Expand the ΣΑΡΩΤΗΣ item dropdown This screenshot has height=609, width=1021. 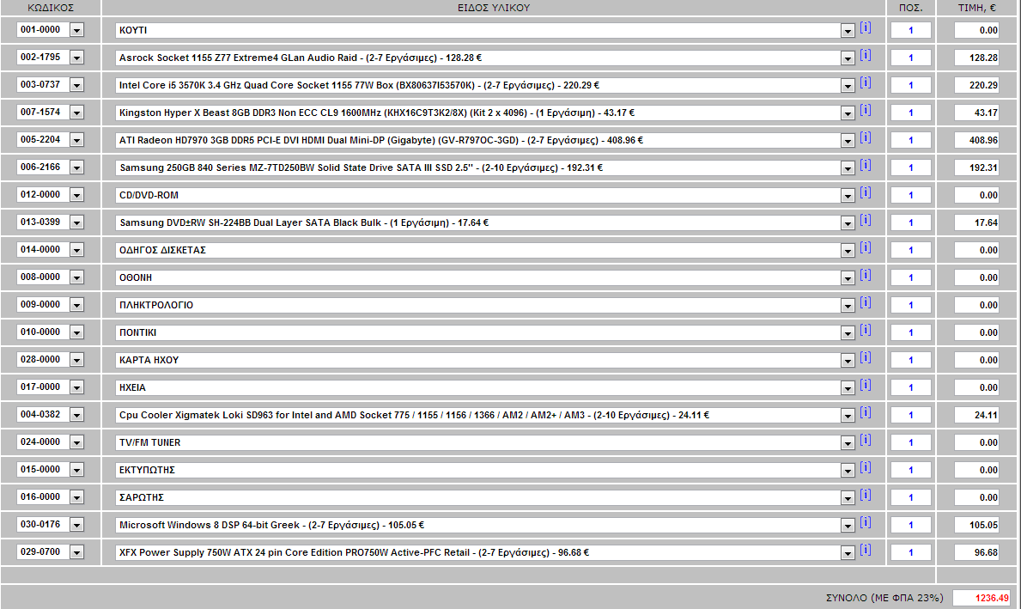[848, 497]
